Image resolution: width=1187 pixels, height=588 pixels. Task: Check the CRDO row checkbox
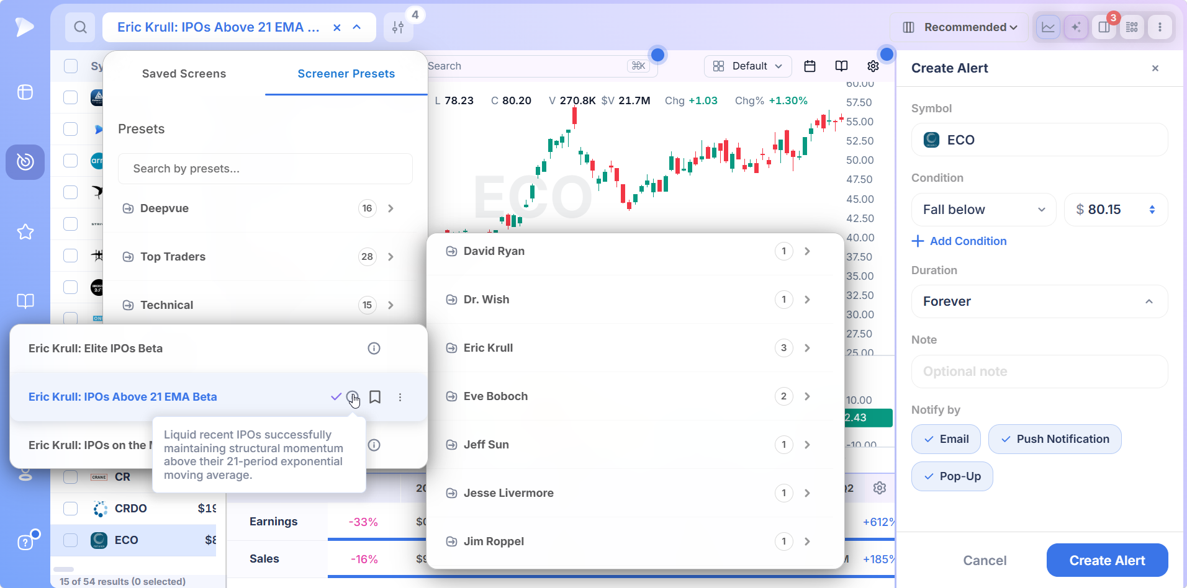coord(71,509)
